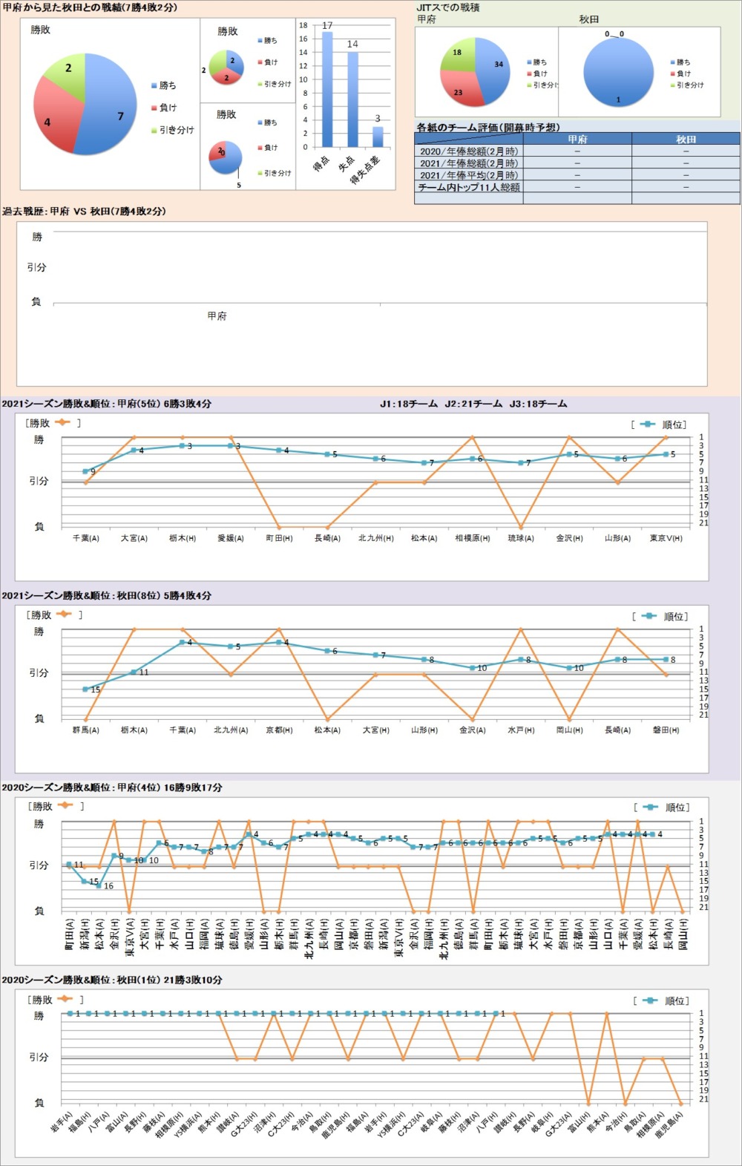Select the 甲府 column header in evaluation table

[x=577, y=139]
